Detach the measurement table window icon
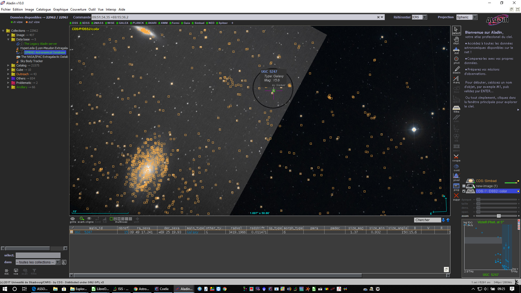The image size is (521, 293). coord(446,269)
